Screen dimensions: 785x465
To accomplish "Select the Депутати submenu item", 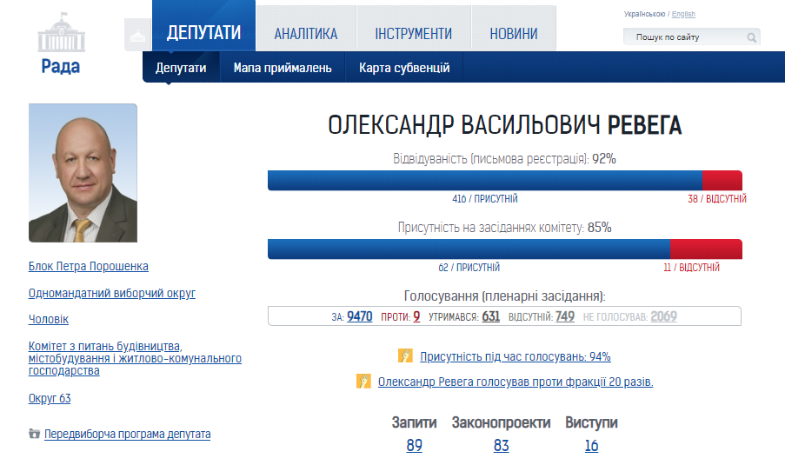I will (181, 68).
